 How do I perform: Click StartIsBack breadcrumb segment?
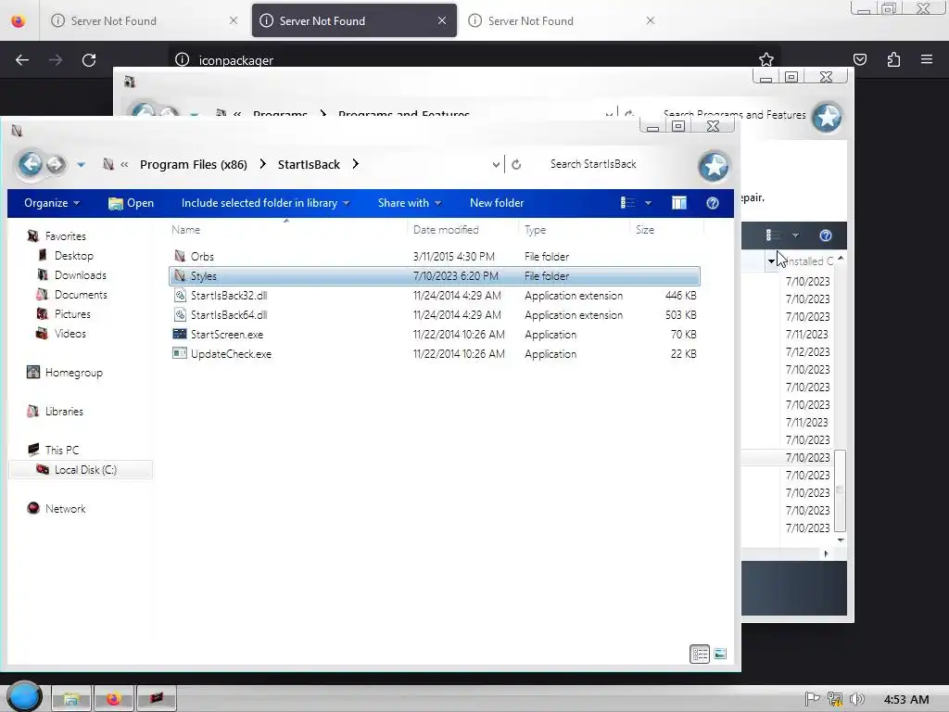[309, 164]
